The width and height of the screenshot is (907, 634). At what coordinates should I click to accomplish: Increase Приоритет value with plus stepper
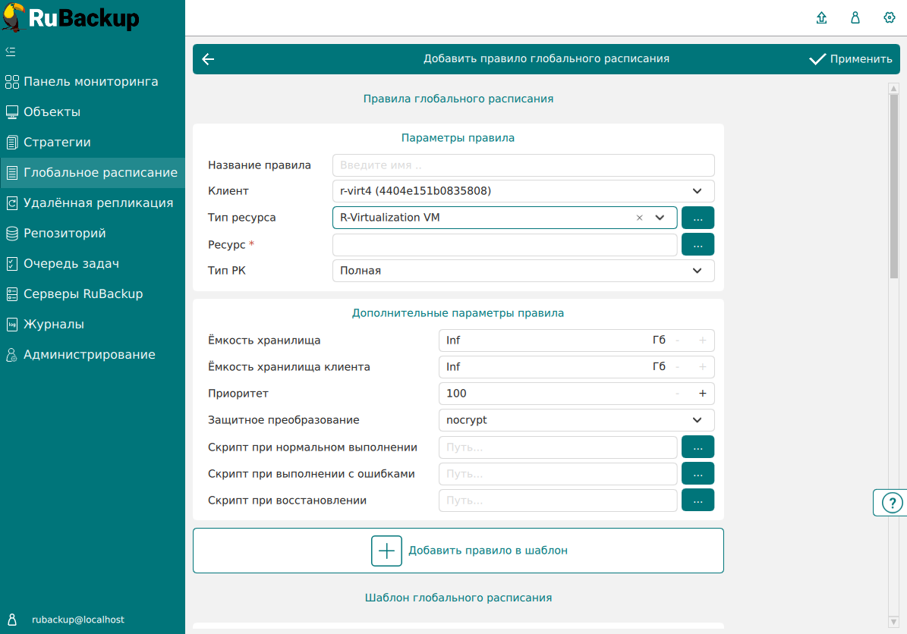coord(702,394)
